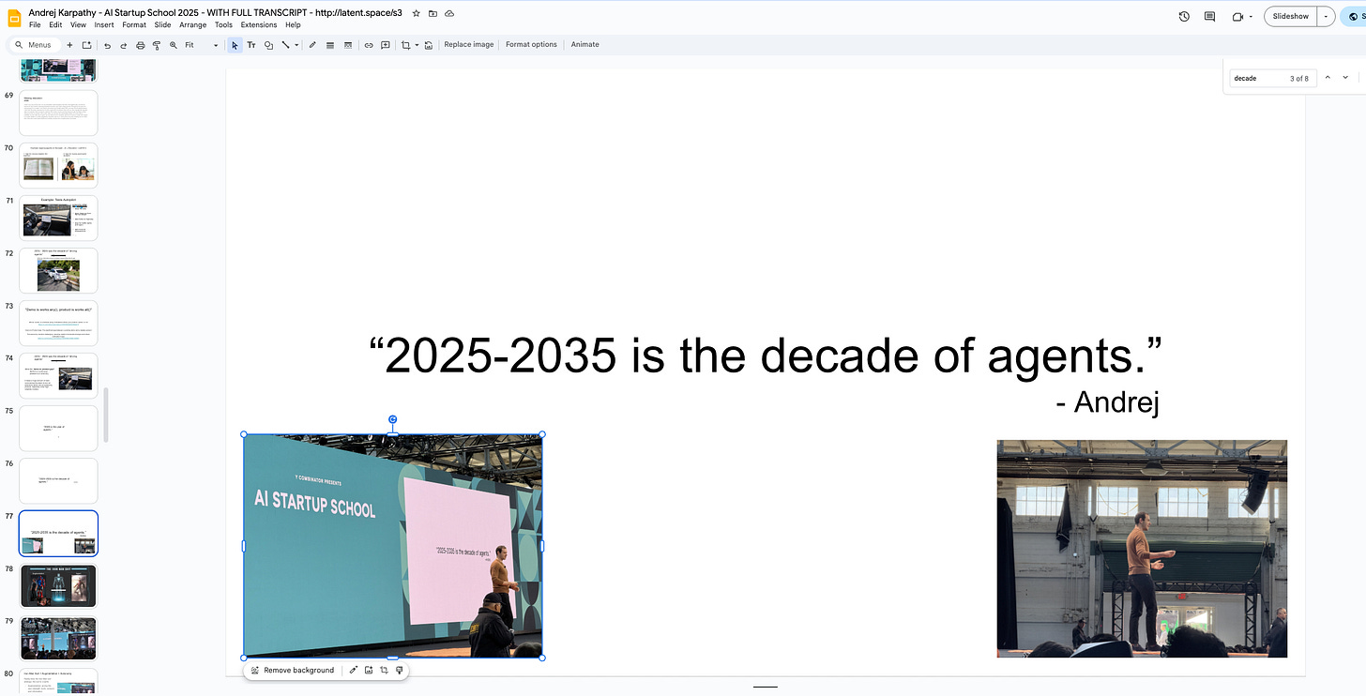The height and width of the screenshot is (696, 1366).
Task: Go to next search match
Action: 1345,78
